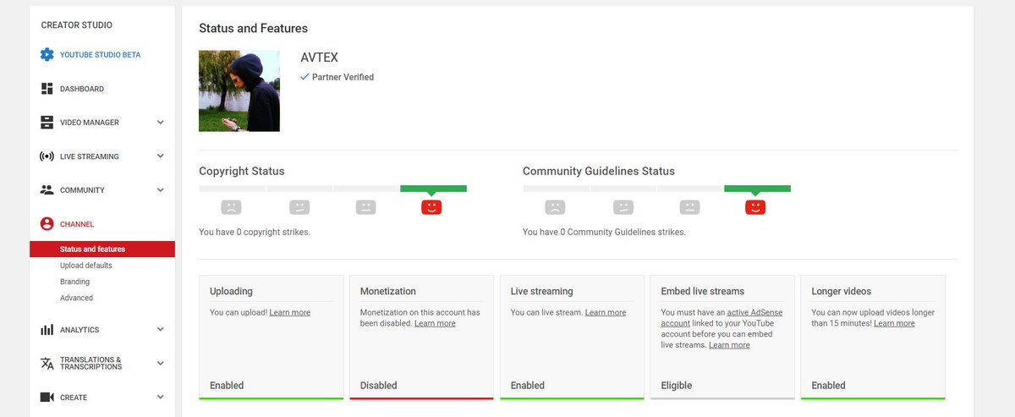Viewport: 1015px width, 417px height.
Task: Click the neutral gray face under Community Guidelines
Action: [x=689, y=206]
